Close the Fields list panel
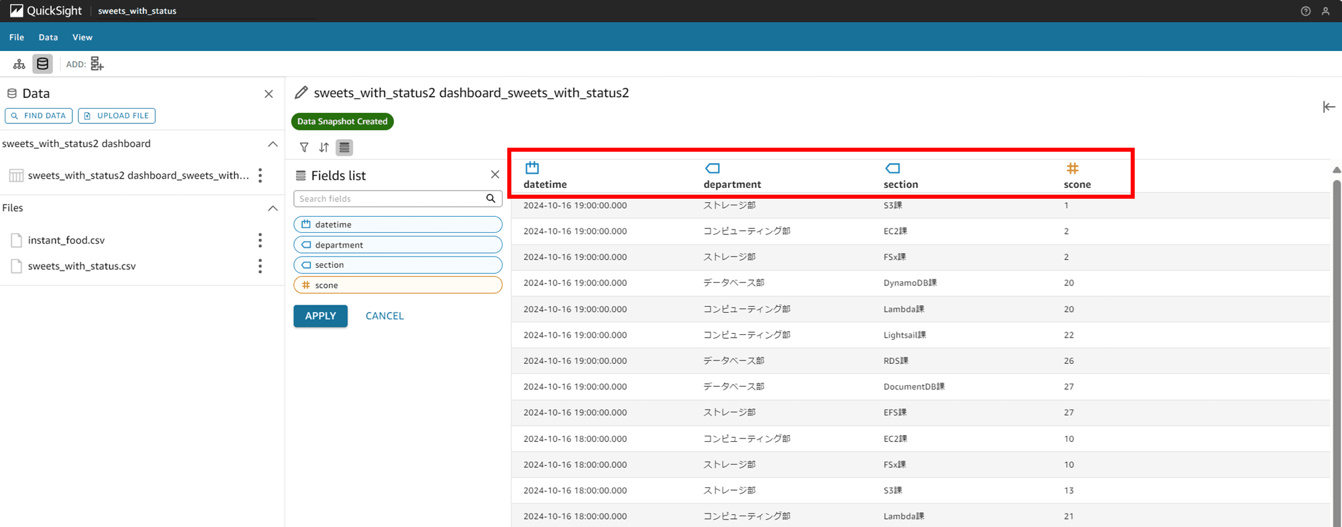This screenshot has width=1342, height=527. coord(495,175)
